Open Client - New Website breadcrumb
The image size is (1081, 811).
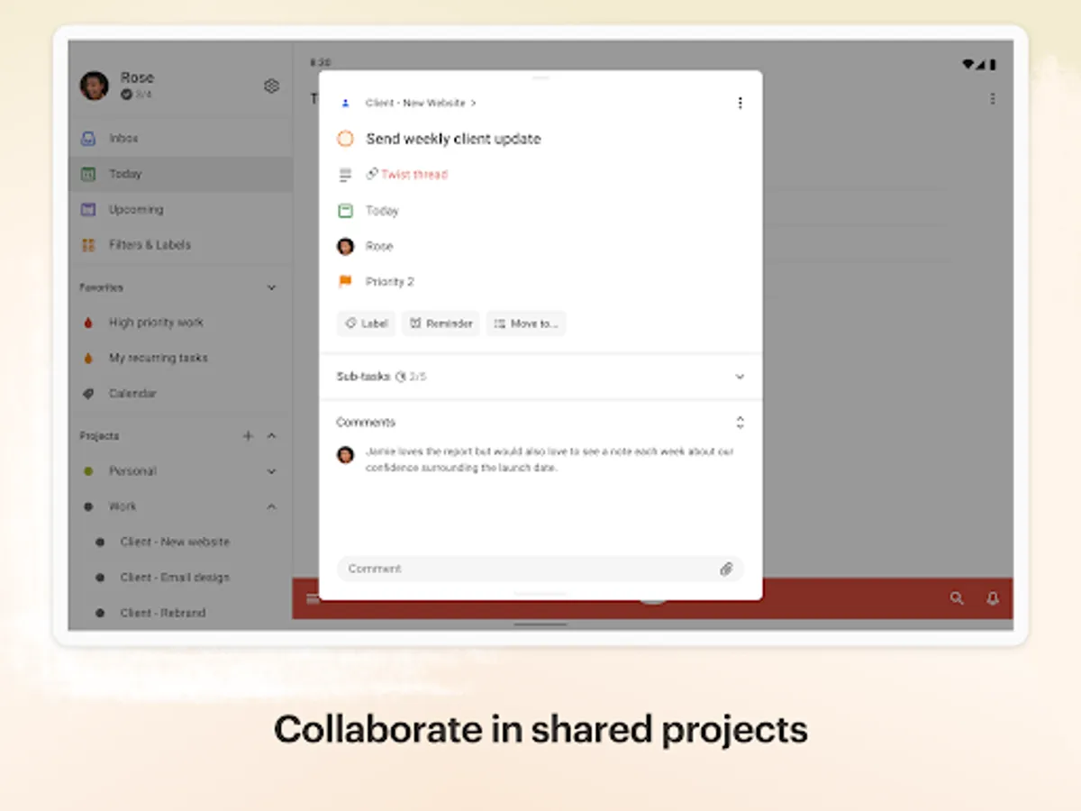point(421,103)
